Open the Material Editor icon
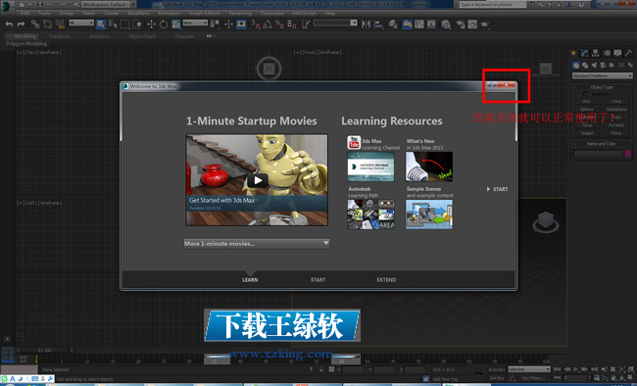Image resolution: width=637 pixels, height=386 pixels. click(x=446, y=24)
